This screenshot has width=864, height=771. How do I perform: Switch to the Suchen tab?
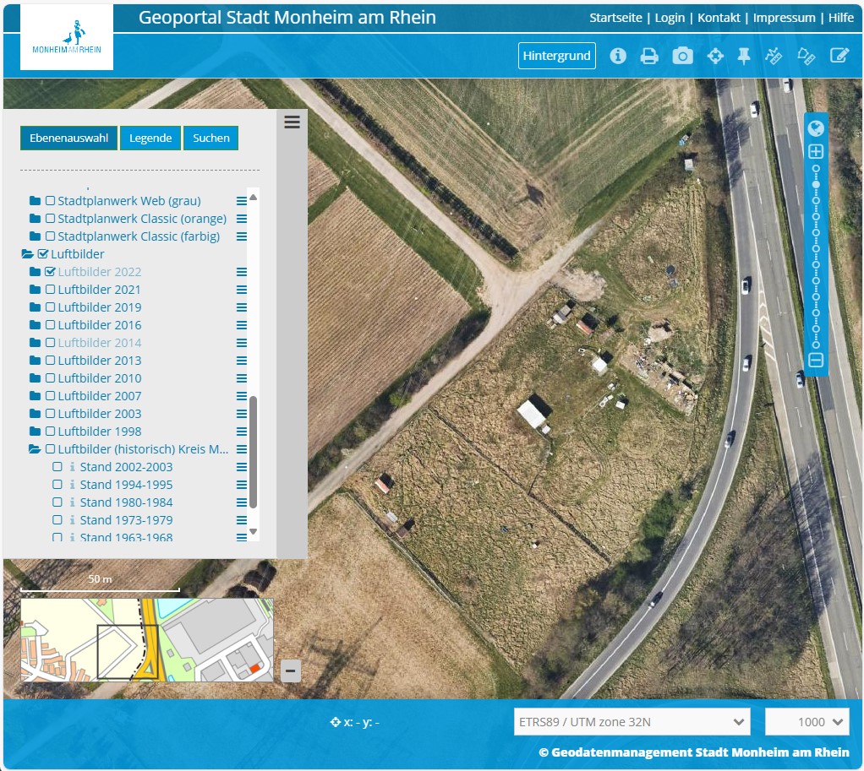pyautogui.click(x=211, y=138)
